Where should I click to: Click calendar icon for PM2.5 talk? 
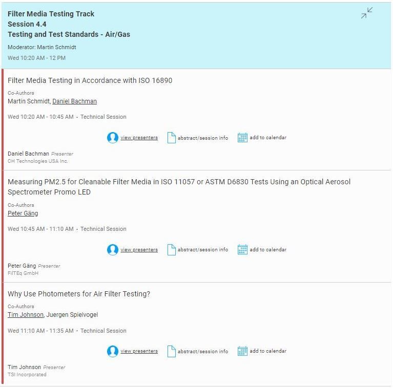pyautogui.click(x=242, y=250)
